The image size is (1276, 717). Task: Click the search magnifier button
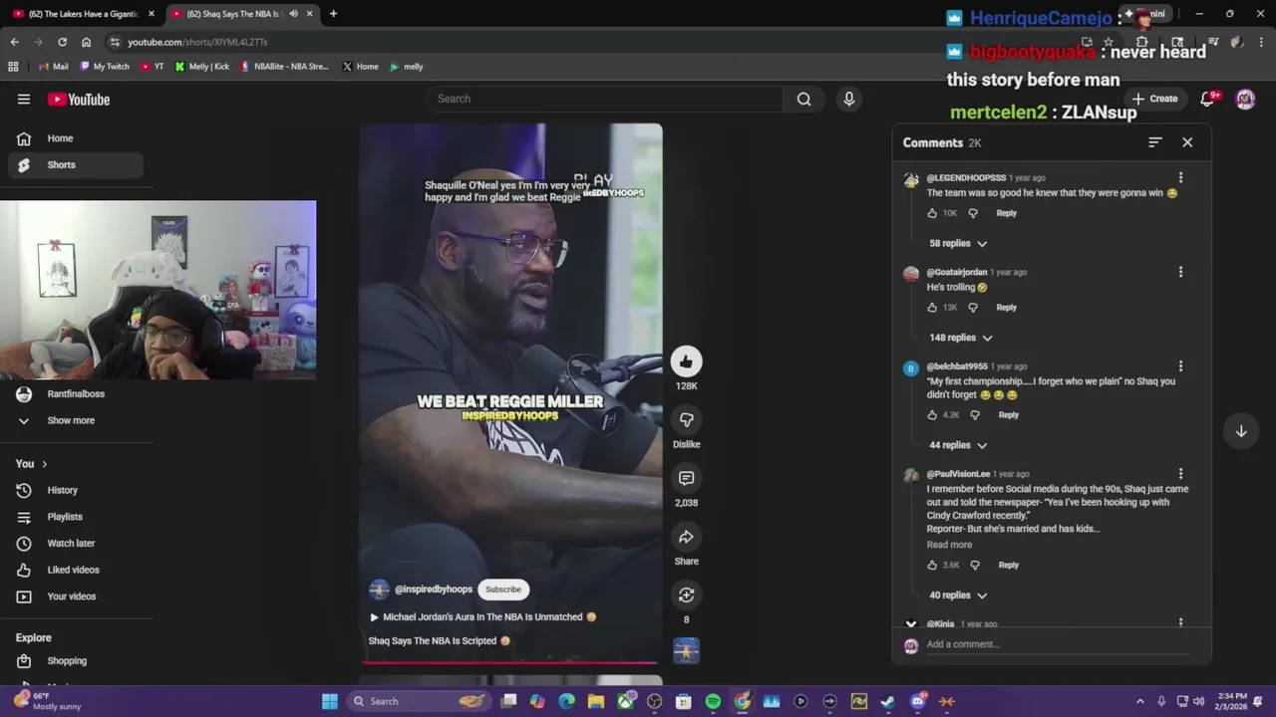click(x=803, y=99)
